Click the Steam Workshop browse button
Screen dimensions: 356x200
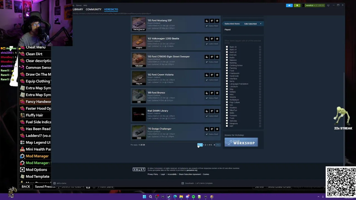tap(241, 142)
